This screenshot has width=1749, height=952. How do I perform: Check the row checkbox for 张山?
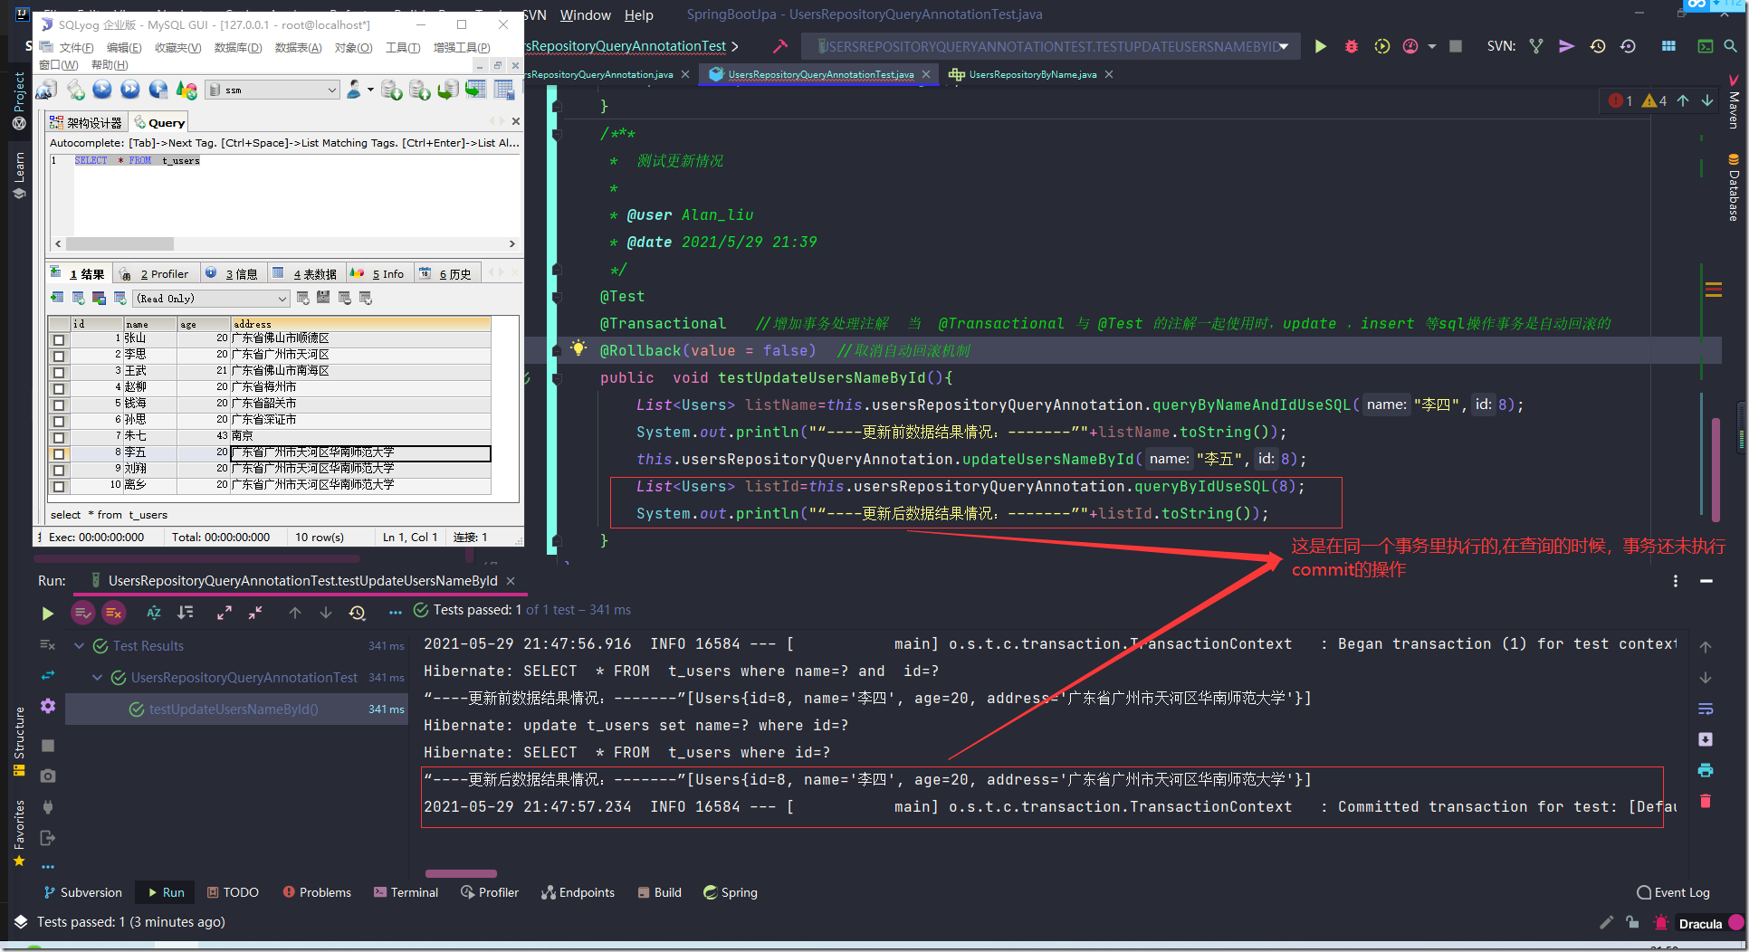pyautogui.click(x=59, y=339)
